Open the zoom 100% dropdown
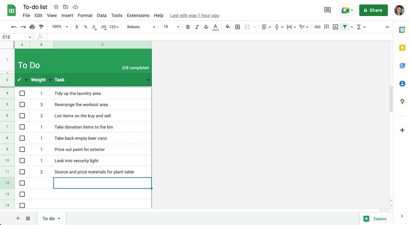This screenshot has height=225, width=410. 60,27
